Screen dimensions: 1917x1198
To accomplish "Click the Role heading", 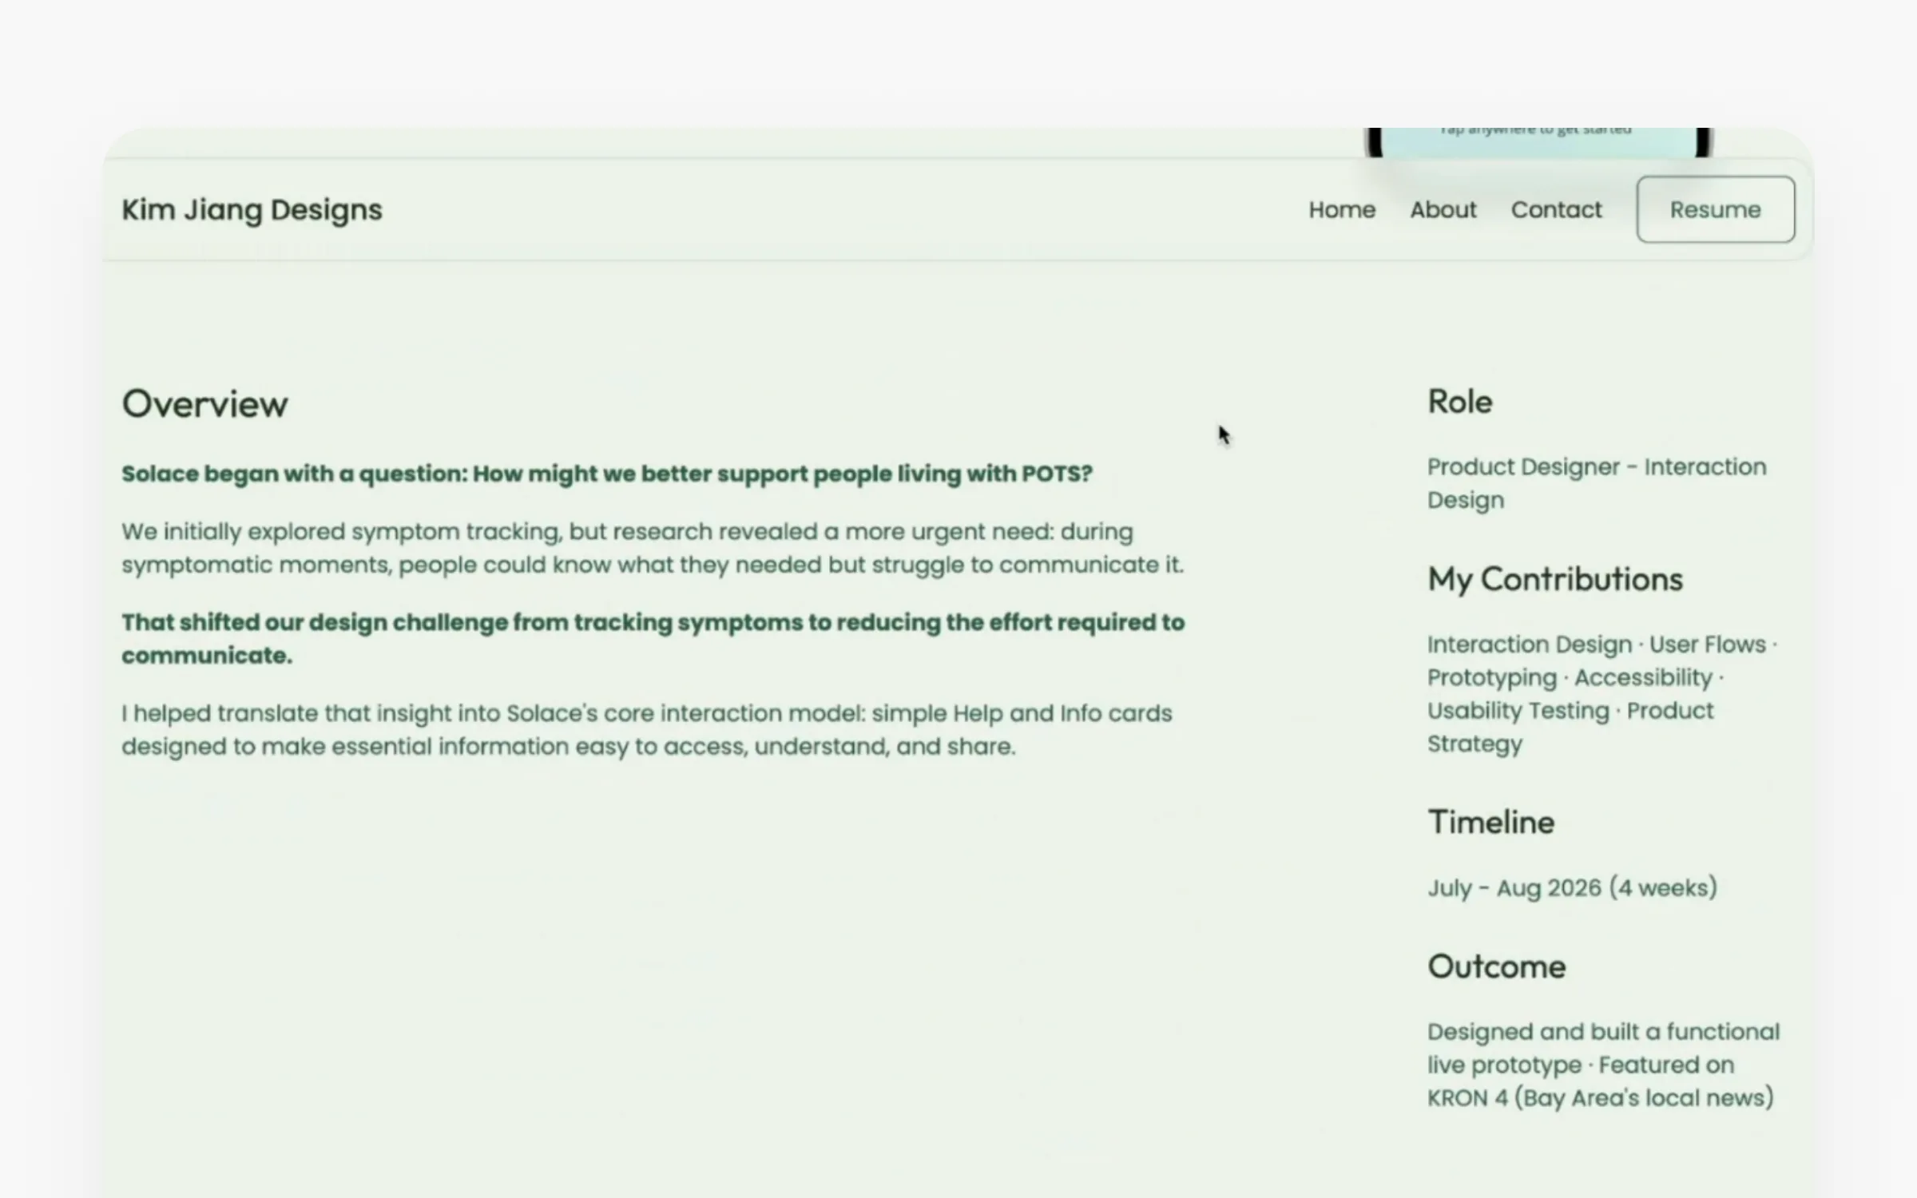I will (1459, 402).
